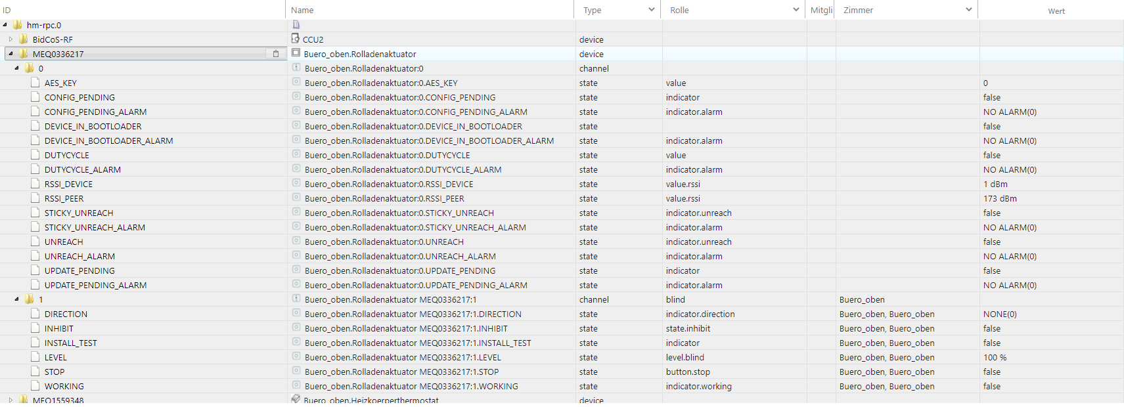Click the 'blind' role cell of channel 1
The width and height of the screenshot is (1124, 407).
click(x=675, y=299)
